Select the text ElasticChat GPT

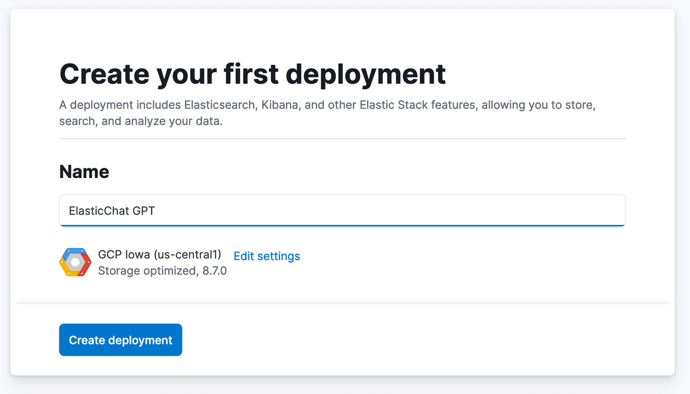click(x=111, y=211)
